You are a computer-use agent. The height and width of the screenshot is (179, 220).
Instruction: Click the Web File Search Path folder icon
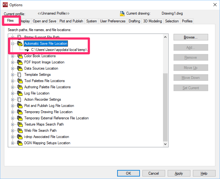pos(20,131)
